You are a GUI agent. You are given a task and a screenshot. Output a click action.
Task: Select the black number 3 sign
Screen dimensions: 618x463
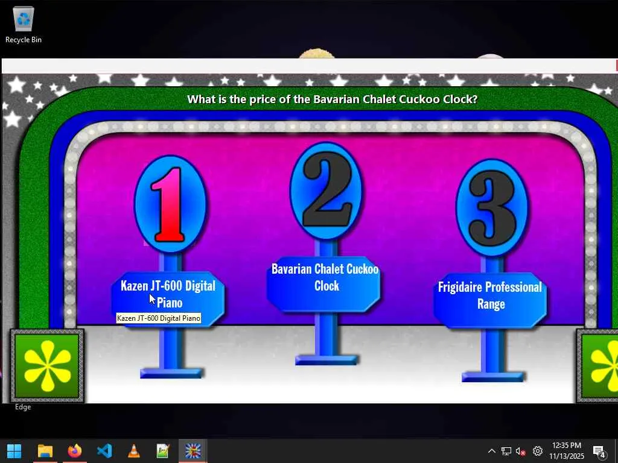pyautogui.click(x=491, y=207)
